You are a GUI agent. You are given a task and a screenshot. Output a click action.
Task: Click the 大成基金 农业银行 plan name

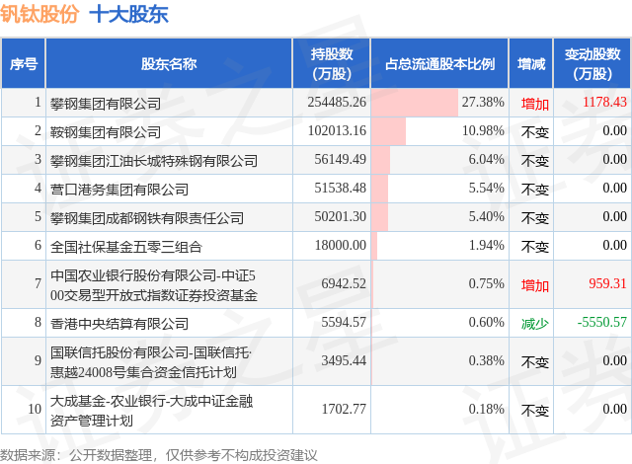(151, 411)
